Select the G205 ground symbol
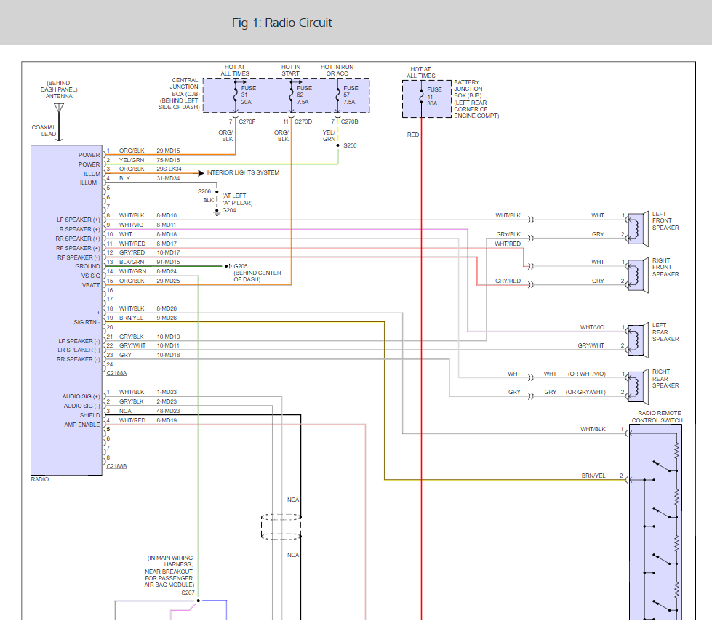 click(228, 266)
